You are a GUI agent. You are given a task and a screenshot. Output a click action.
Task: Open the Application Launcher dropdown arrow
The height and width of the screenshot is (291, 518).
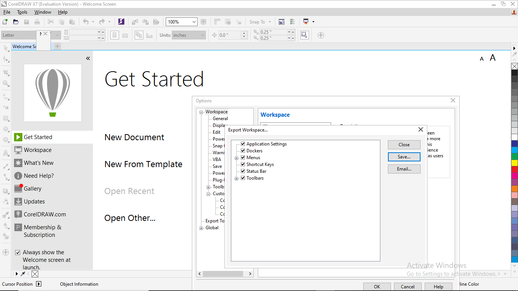(x=313, y=22)
